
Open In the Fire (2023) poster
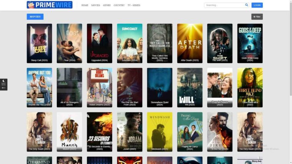220,132
